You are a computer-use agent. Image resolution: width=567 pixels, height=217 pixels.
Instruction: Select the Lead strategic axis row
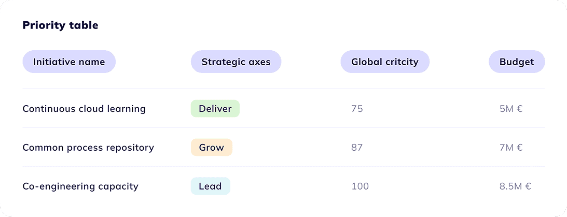pyautogui.click(x=283, y=186)
